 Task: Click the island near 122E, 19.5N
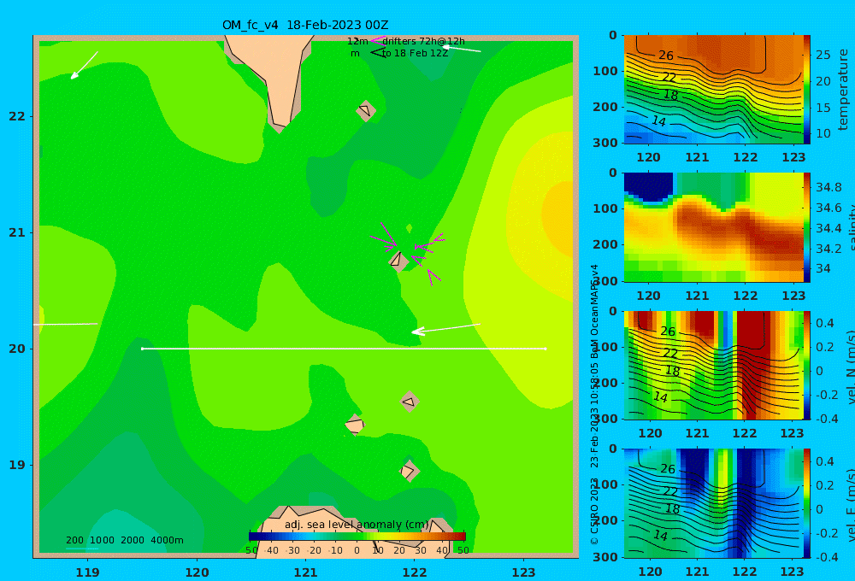click(x=409, y=402)
